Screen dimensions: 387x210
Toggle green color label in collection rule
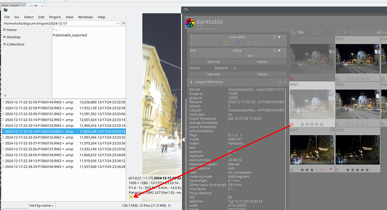tap(232, 43)
